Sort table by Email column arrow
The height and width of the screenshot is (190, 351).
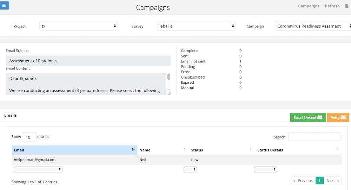point(133,150)
